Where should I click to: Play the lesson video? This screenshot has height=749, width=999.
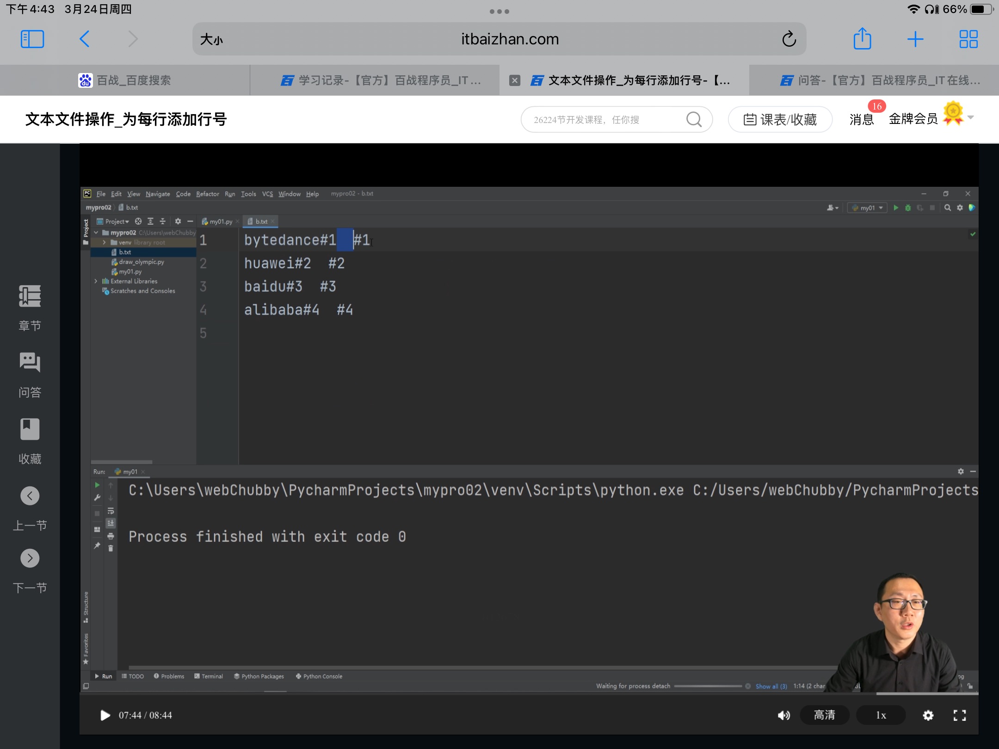(x=105, y=715)
